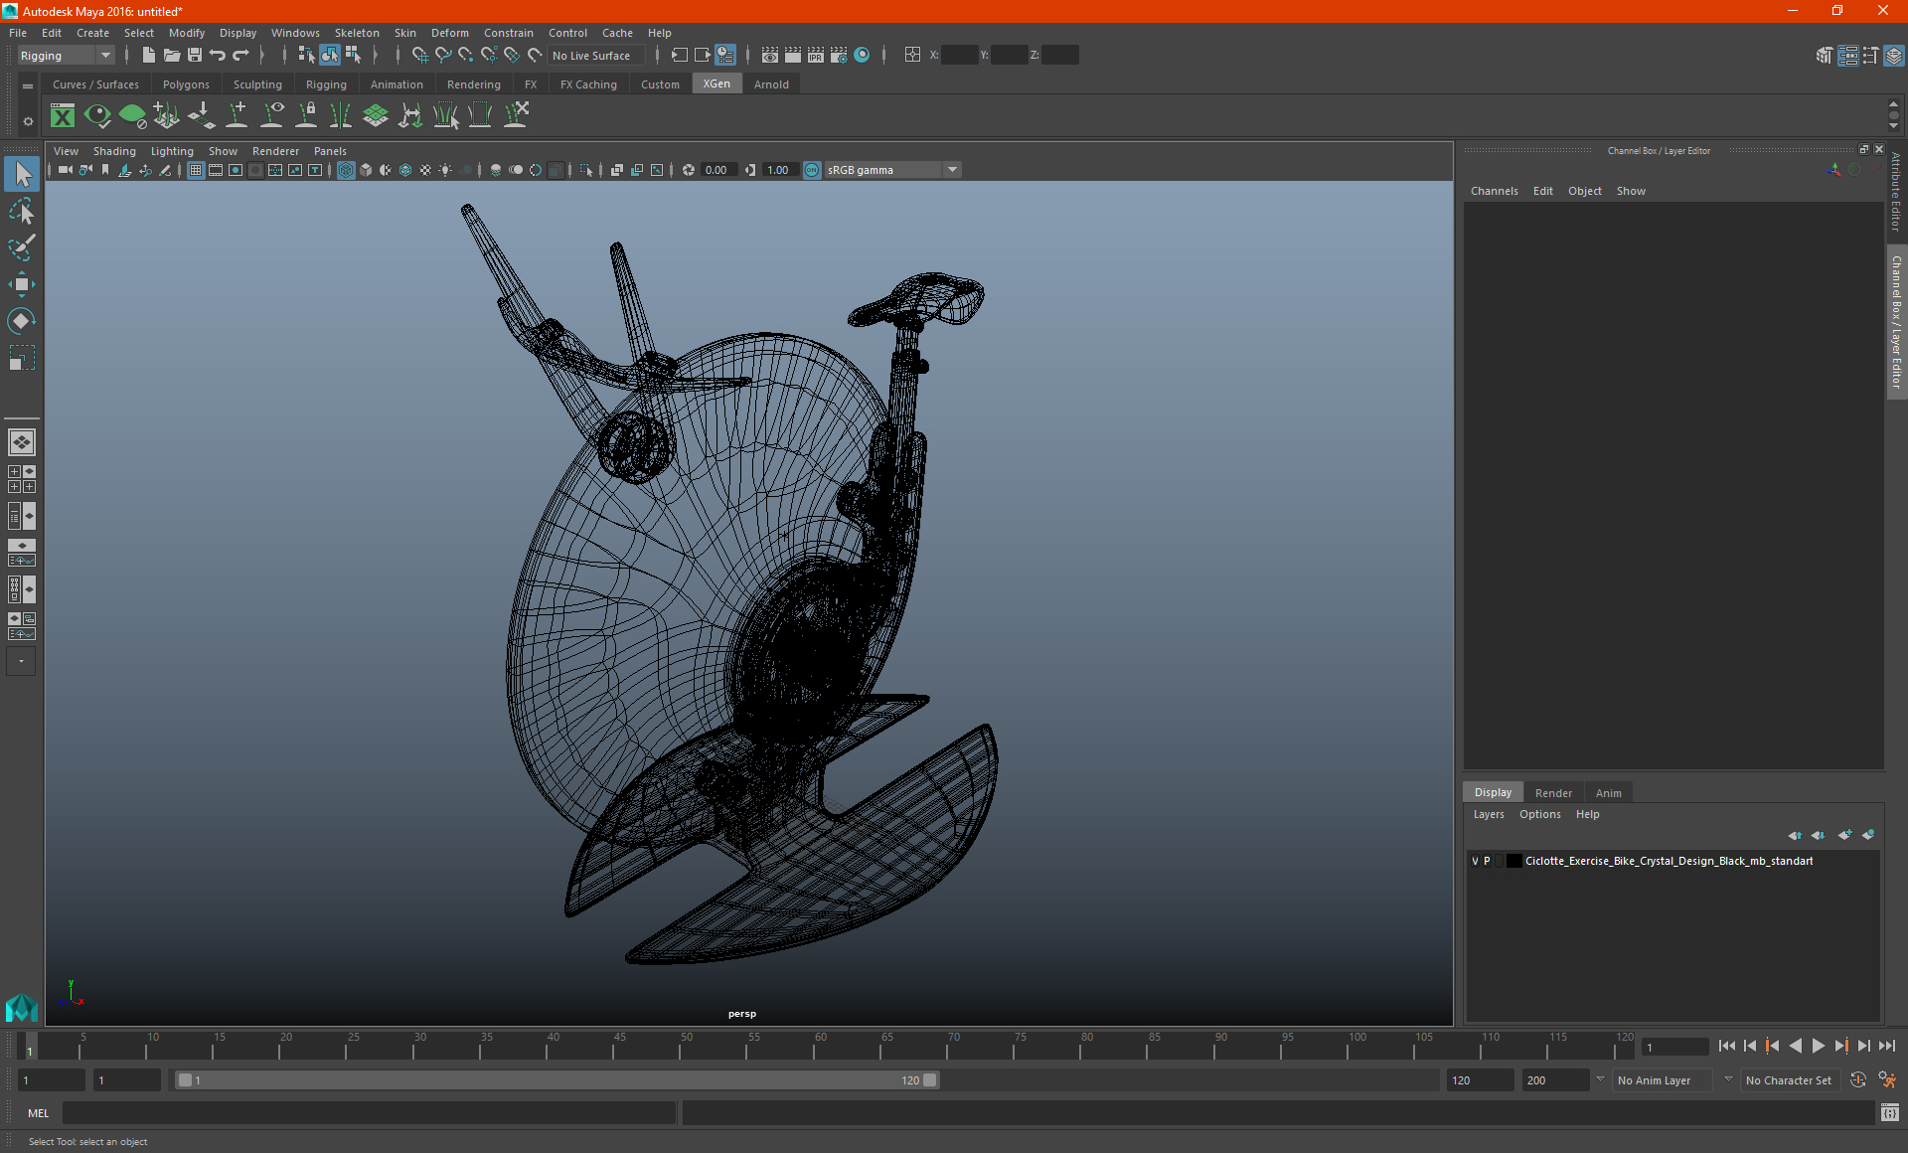Open the script editor icon
The image size is (1908, 1153).
[1889, 1113]
